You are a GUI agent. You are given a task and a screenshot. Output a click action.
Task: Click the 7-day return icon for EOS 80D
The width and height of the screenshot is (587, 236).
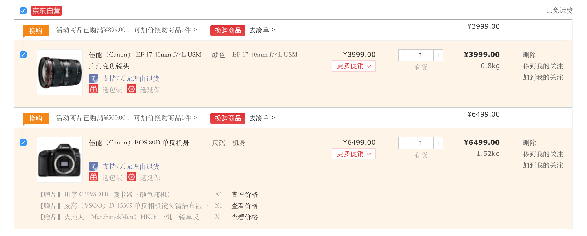[x=94, y=166]
